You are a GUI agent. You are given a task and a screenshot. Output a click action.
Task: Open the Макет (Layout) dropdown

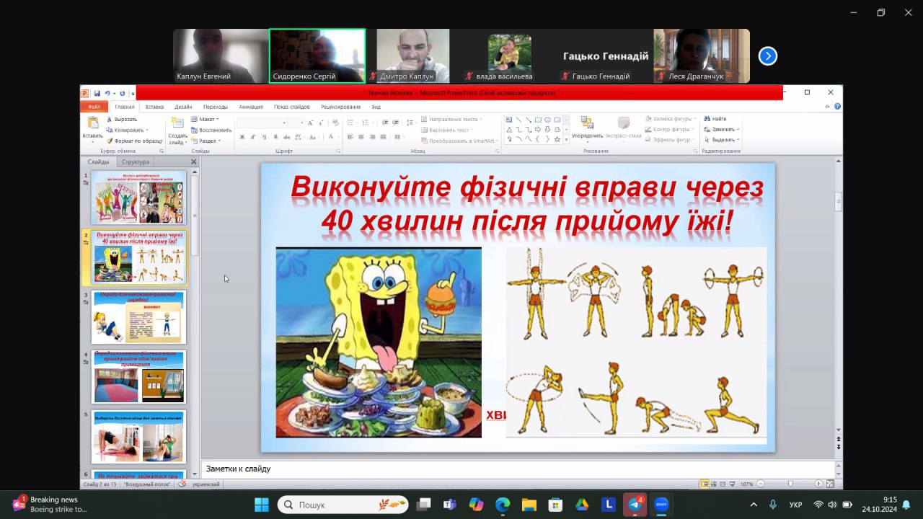tap(205, 119)
